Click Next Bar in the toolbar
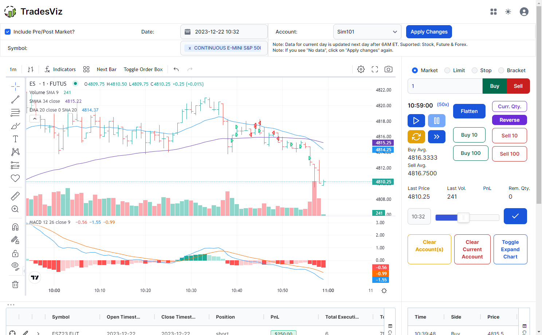Screen dimensions: 542x335 (106, 69)
